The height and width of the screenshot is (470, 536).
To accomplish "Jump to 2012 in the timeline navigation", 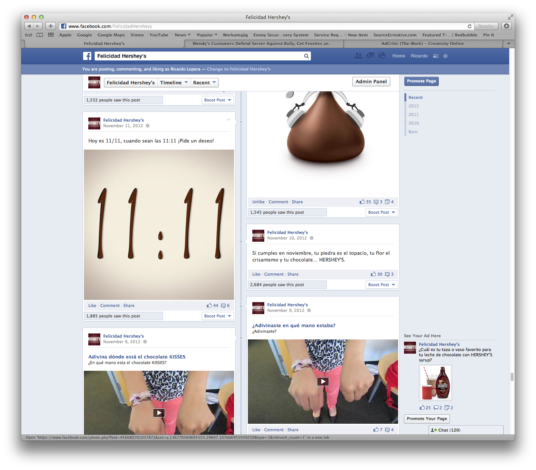I will (413, 106).
